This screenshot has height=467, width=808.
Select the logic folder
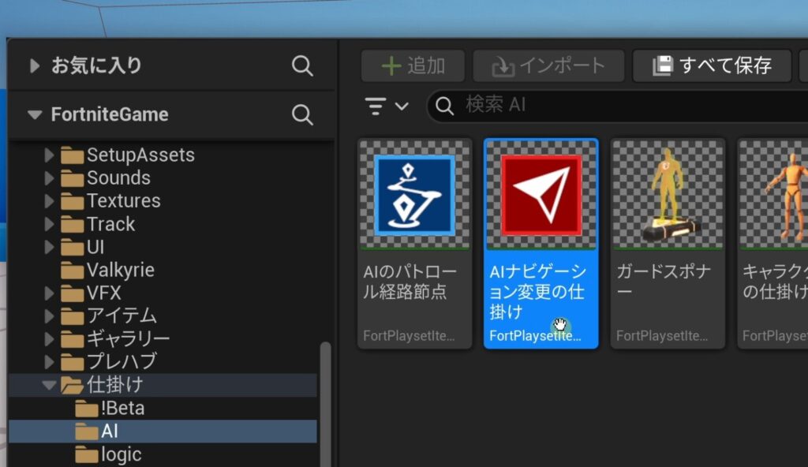click(x=121, y=454)
